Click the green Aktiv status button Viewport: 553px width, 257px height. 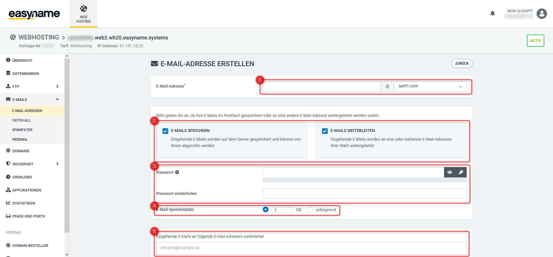[x=535, y=41]
